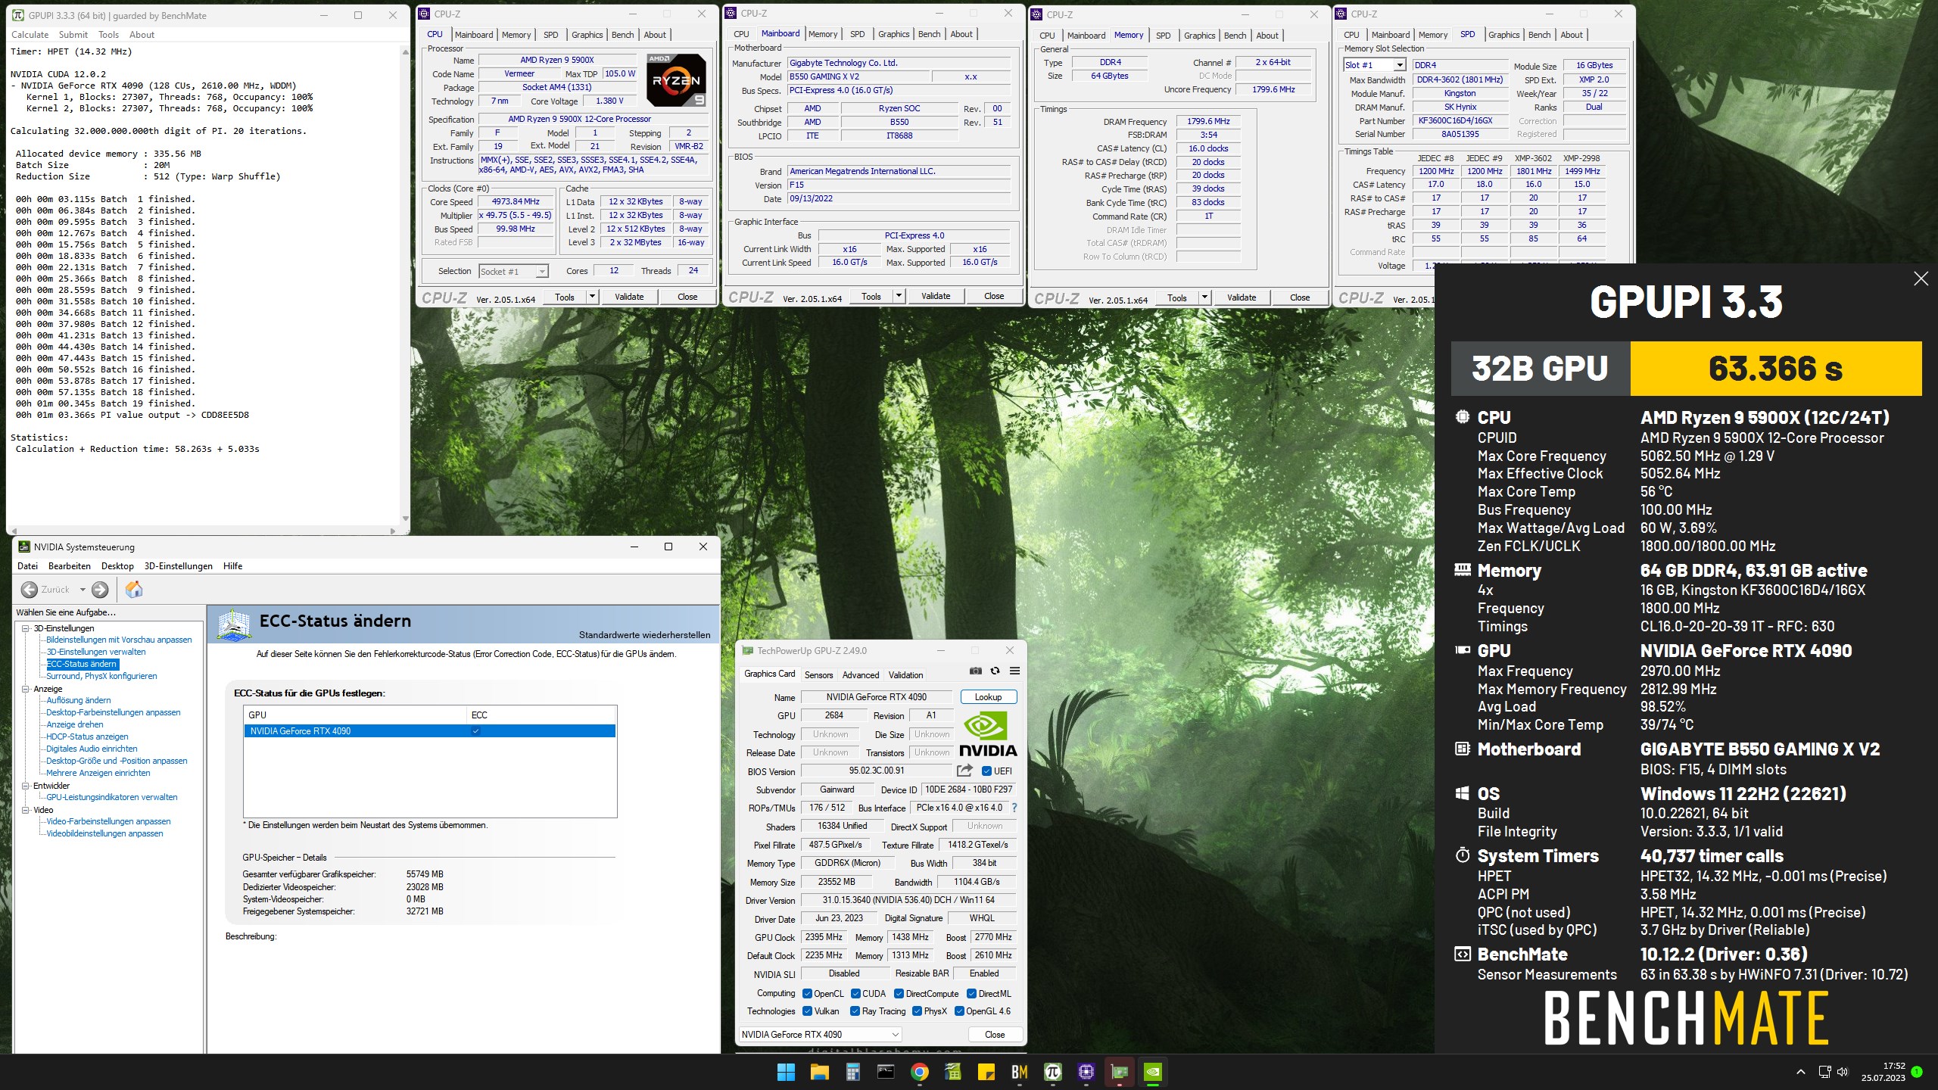Click Validate in CPU-Z Mainboard window
Screen dimensions: 1938x1090
(x=936, y=296)
